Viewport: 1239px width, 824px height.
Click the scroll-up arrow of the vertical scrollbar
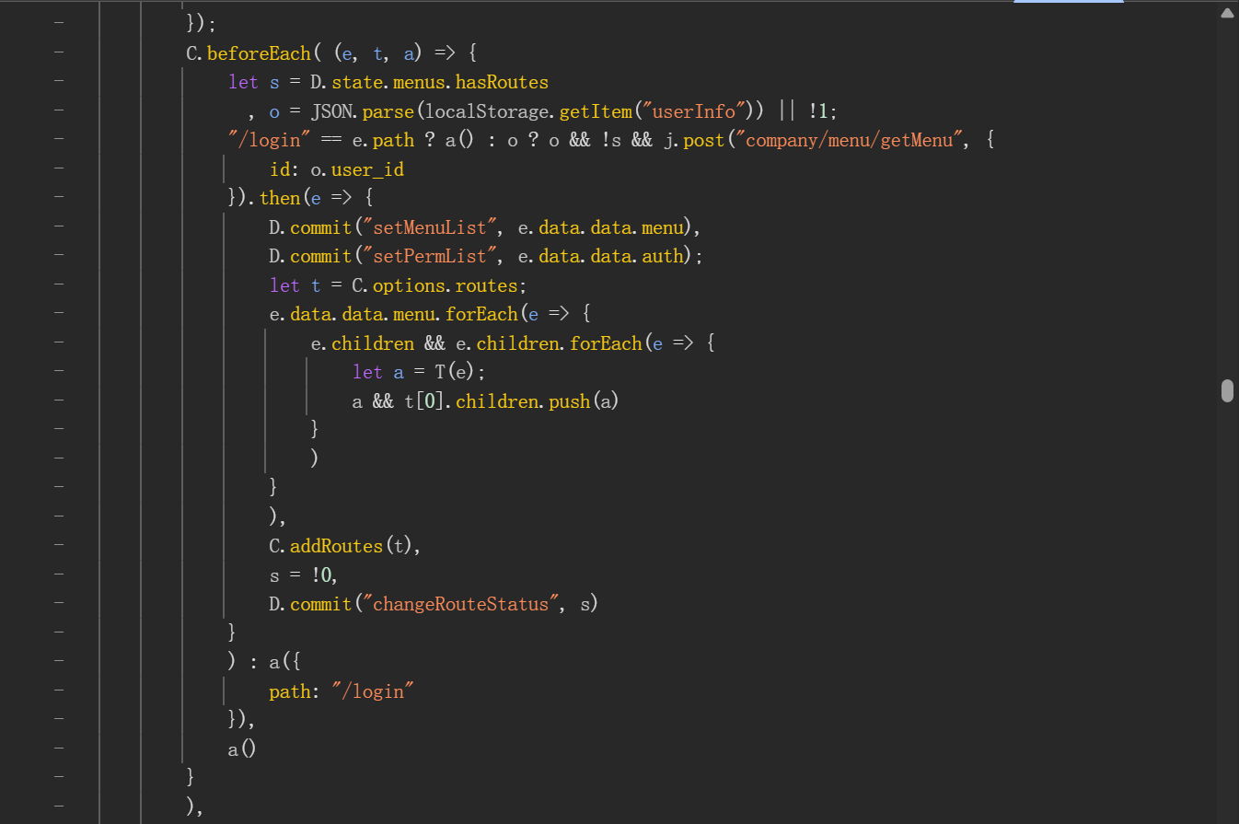coord(1227,13)
